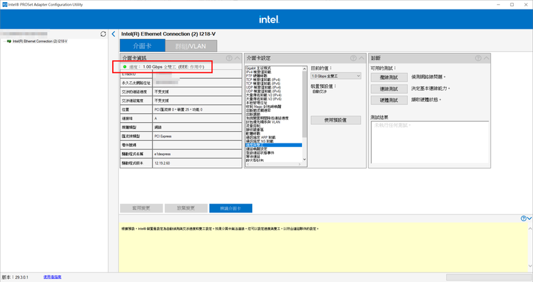Select UDP 檢查碼卸載 (IPv6) setting
This screenshot has height=282, width=533.
[x=264, y=91]
